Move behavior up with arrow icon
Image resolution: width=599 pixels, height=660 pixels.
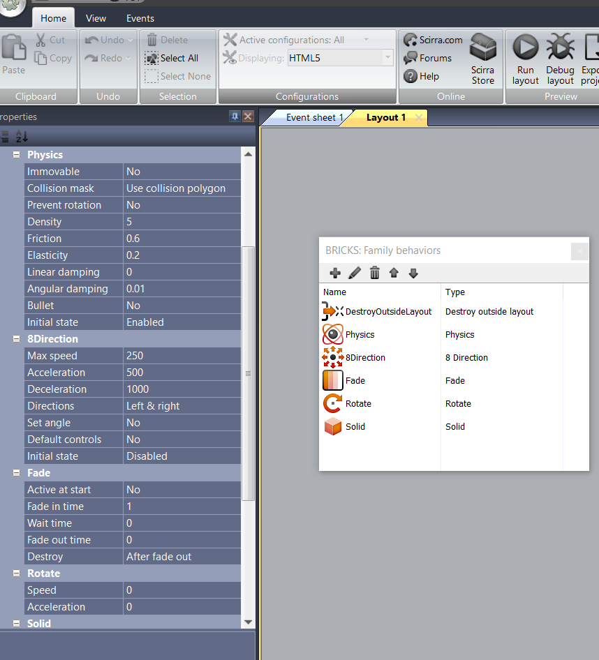[394, 273]
